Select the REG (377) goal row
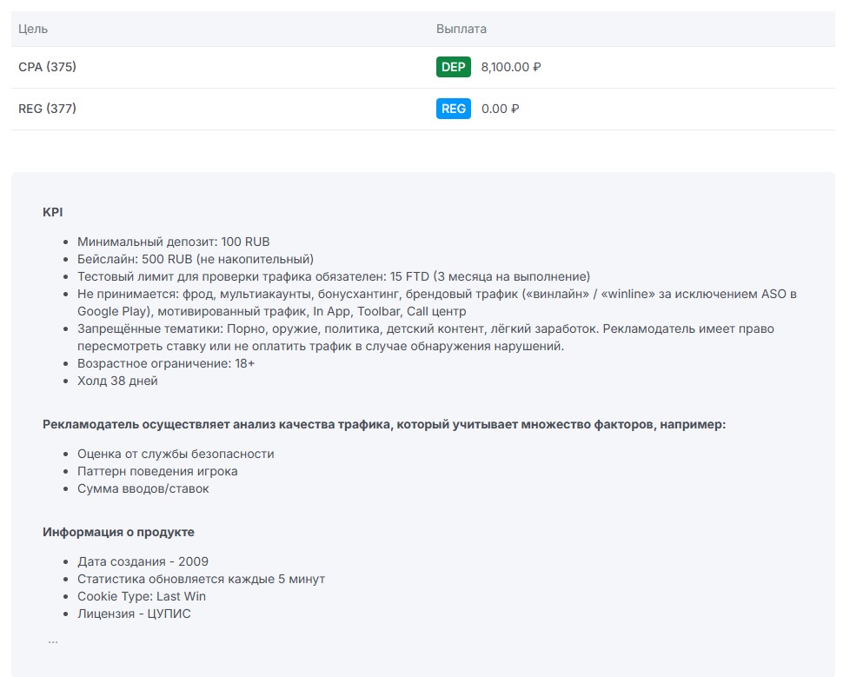This screenshot has width=850, height=677. [x=423, y=109]
